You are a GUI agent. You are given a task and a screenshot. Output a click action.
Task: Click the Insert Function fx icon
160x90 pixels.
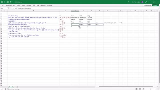(16, 8)
